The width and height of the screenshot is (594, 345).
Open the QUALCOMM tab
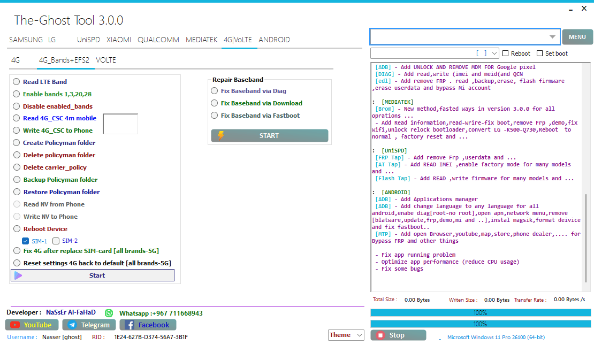pos(158,40)
